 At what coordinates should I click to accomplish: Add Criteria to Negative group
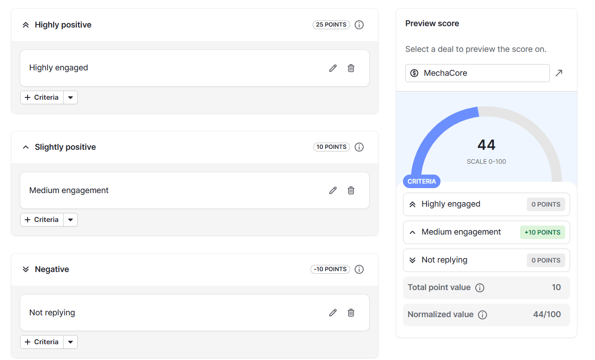tap(42, 342)
